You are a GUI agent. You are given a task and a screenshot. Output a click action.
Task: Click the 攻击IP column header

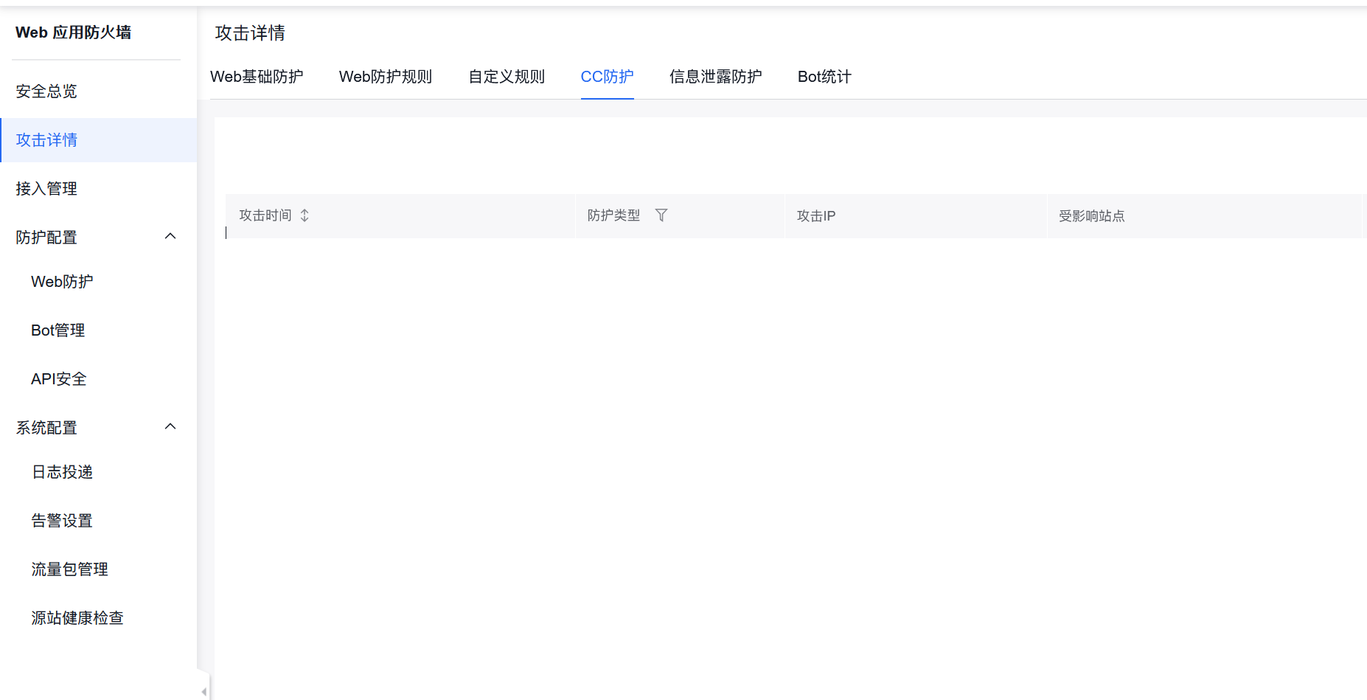click(816, 216)
